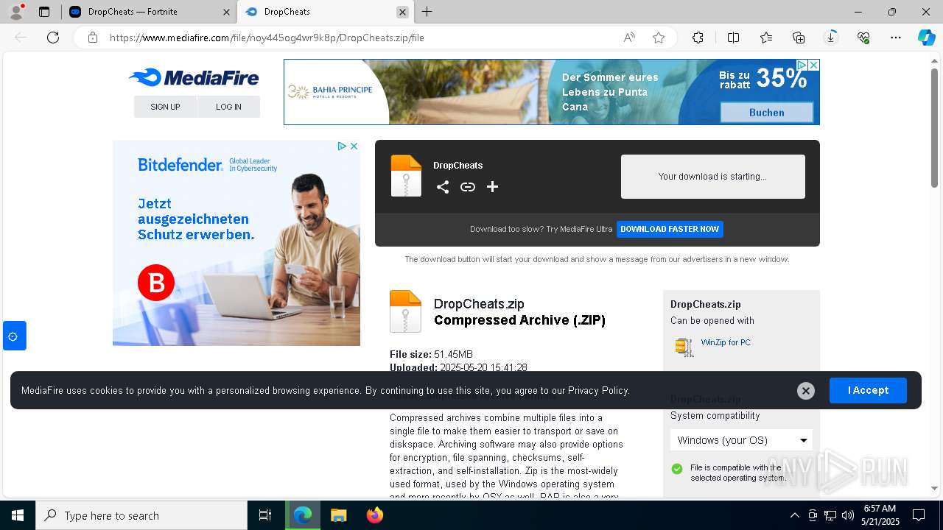Open the browser profile icon
Viewport: 943px width, 530px height.
[x=16, y=12]
